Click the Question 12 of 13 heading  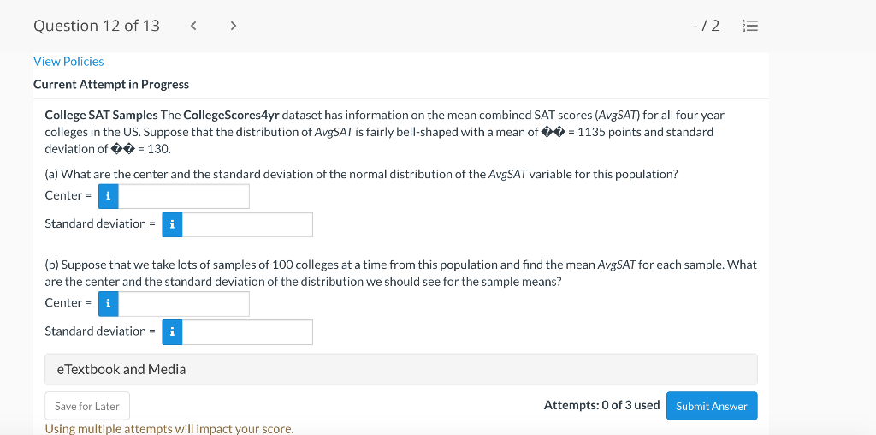[x=97, y=26]
